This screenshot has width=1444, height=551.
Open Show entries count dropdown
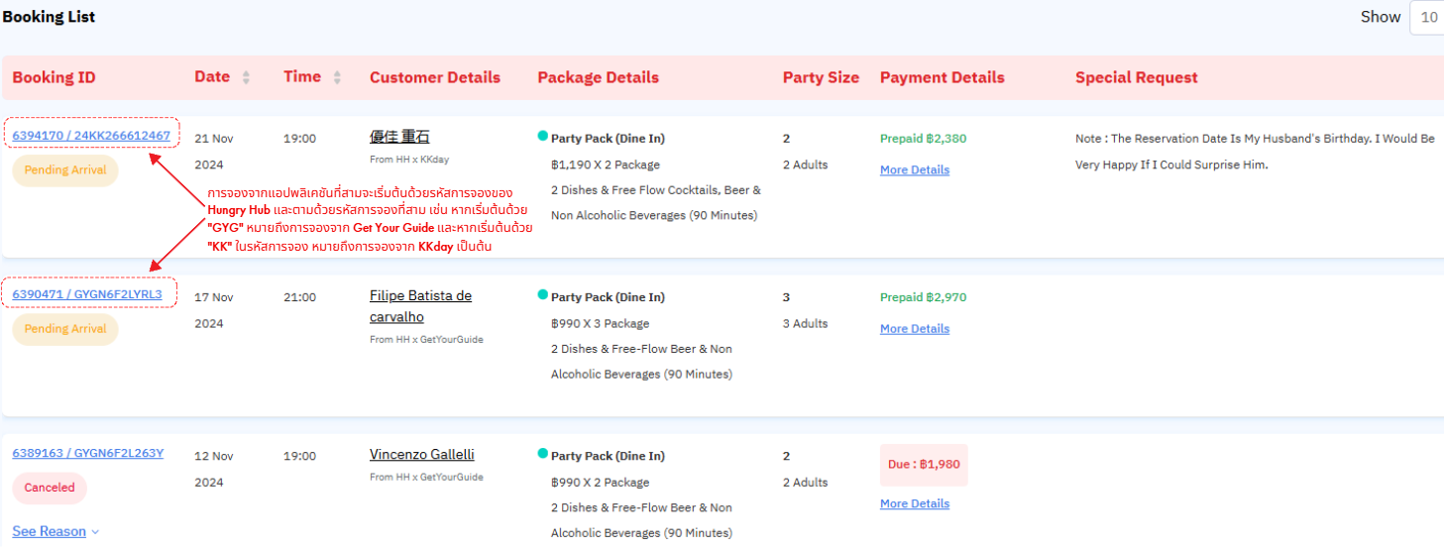tap(1427, 17)
